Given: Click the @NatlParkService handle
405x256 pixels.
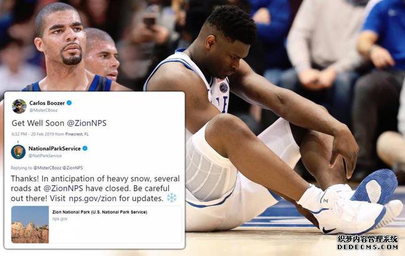Looking at the screenshot, I should [45, 156].
